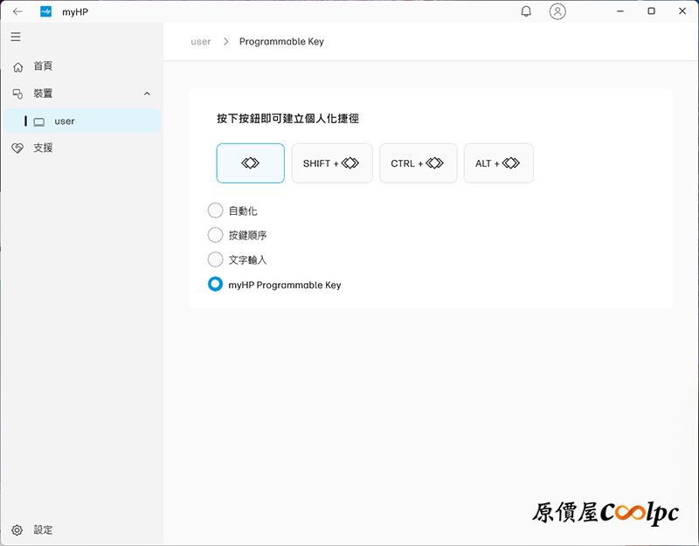Select the user device entry in sidebar
This screenshot has height=546, width=699.
[x=82, y=121]
